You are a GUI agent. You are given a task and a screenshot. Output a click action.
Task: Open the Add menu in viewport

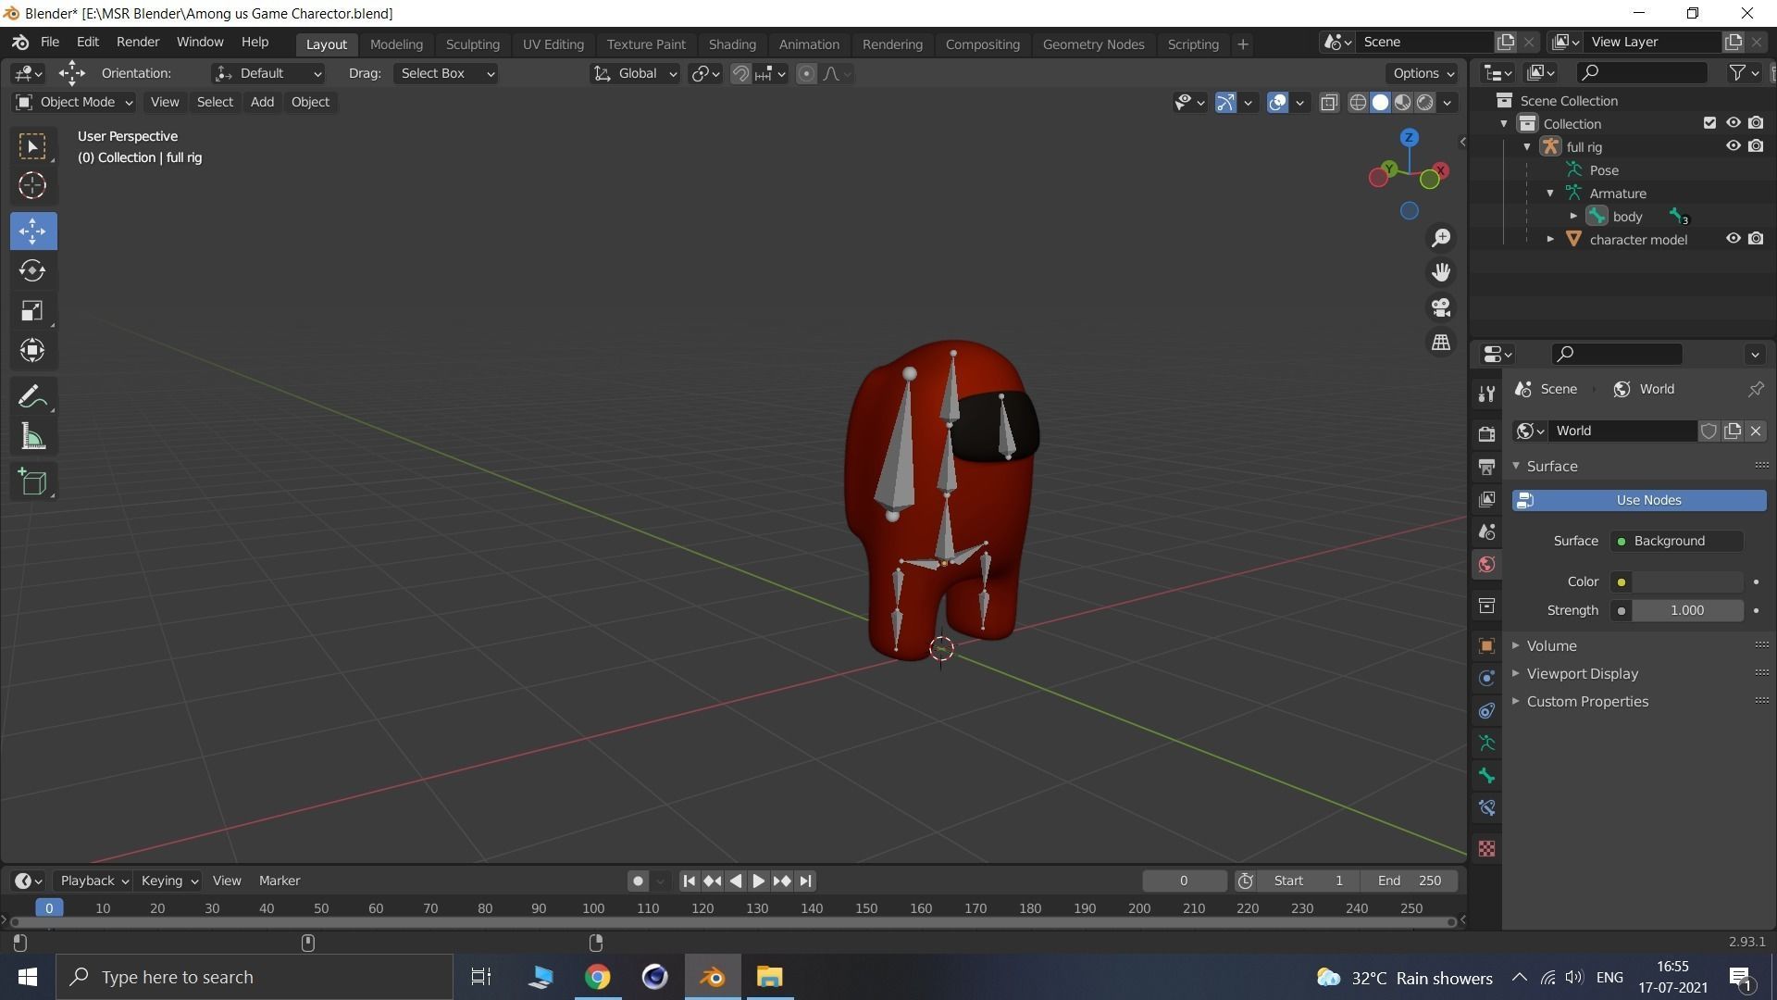(262, 102)
